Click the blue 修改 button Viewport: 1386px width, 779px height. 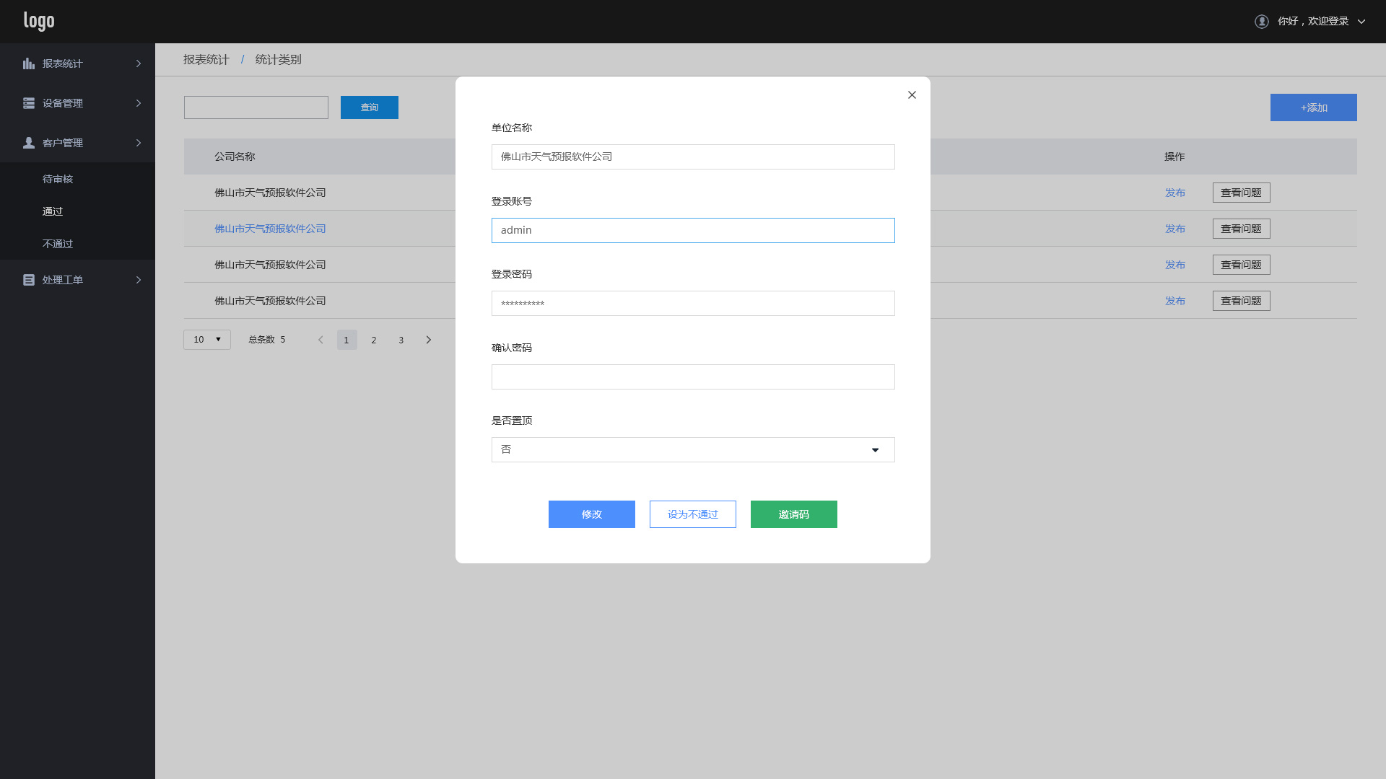(591, 514)
